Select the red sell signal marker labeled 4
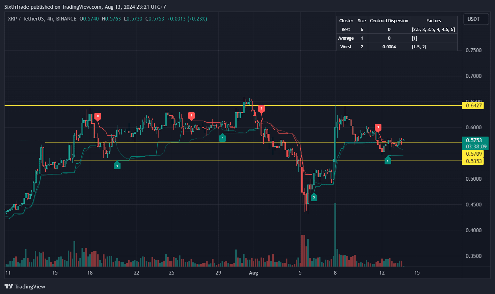Screen dimensions: 495x294 [378, 128]
